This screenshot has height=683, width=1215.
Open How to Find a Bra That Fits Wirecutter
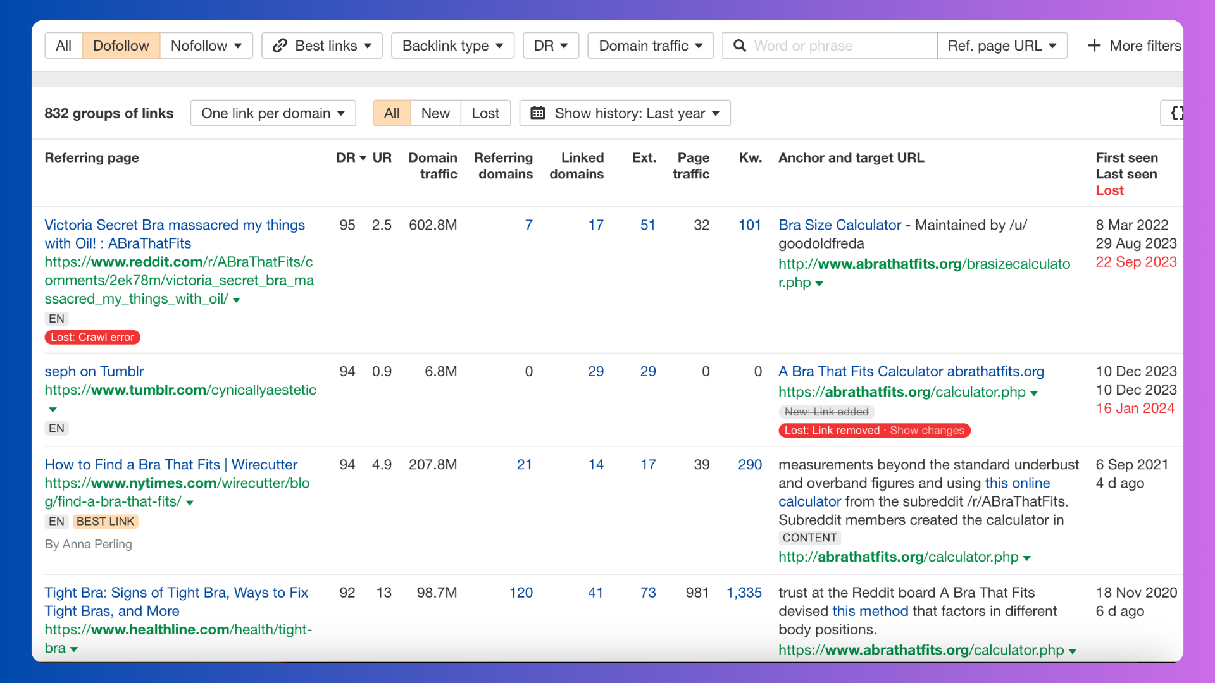[x=171, y=465]
